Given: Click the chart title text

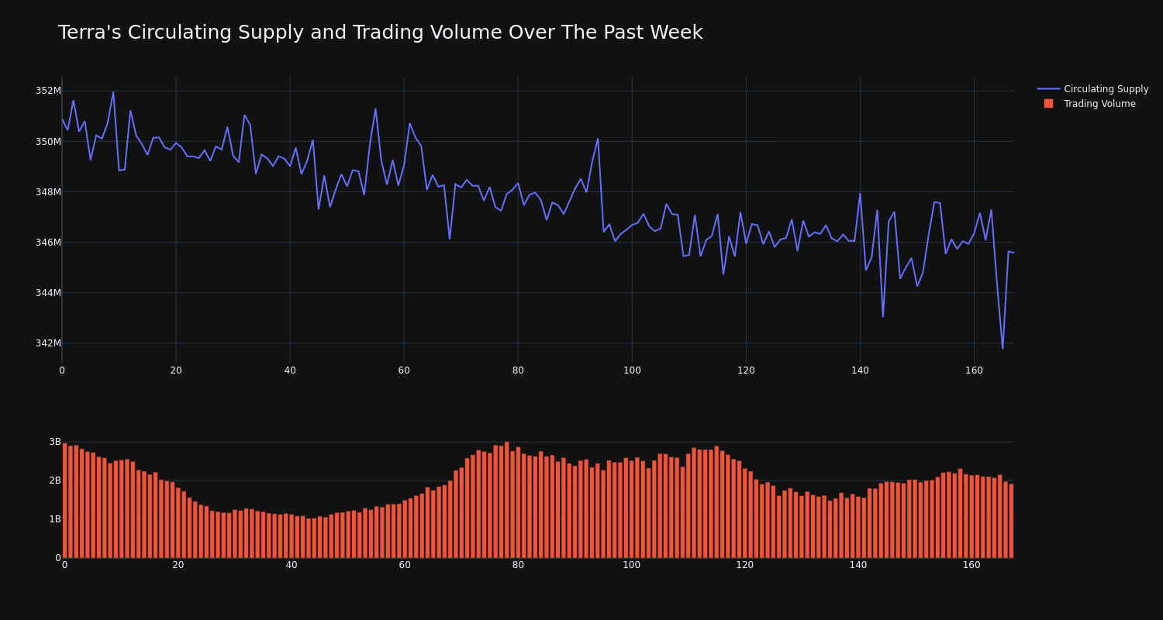Looking at the screenshot, I should (380, 33).
